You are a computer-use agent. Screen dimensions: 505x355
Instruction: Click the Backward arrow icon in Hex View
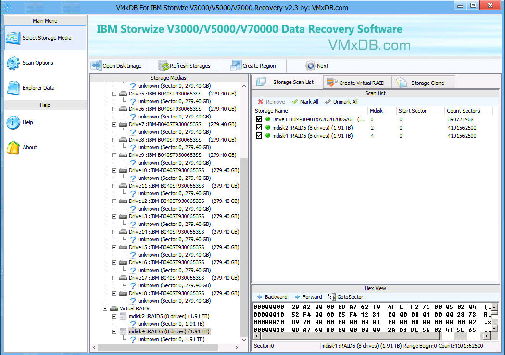point(260,297)
